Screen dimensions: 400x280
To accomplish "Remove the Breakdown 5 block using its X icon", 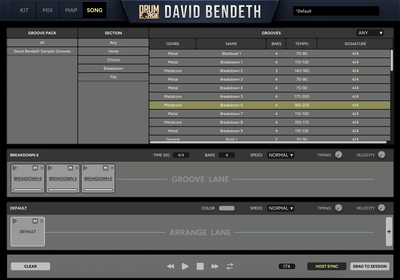I will click(x=77, y=168).
